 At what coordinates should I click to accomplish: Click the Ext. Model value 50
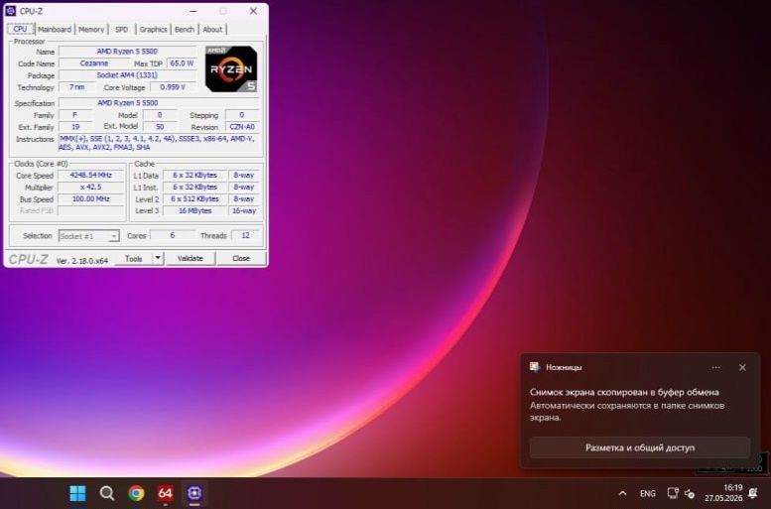160,127
